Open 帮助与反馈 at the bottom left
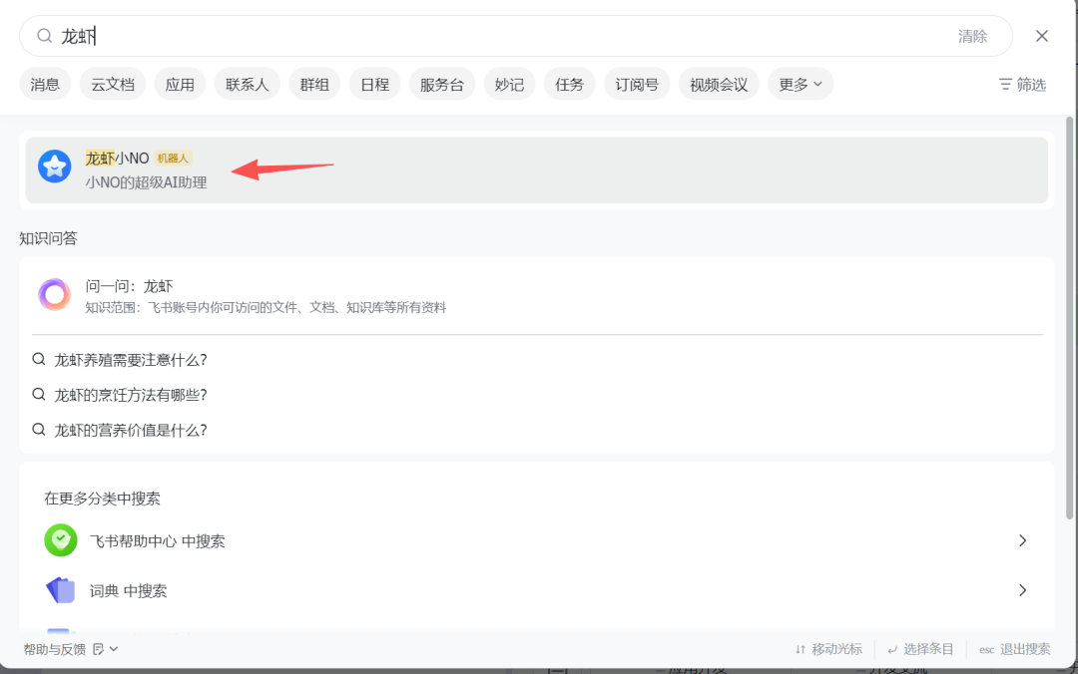 tap(55, 649)
